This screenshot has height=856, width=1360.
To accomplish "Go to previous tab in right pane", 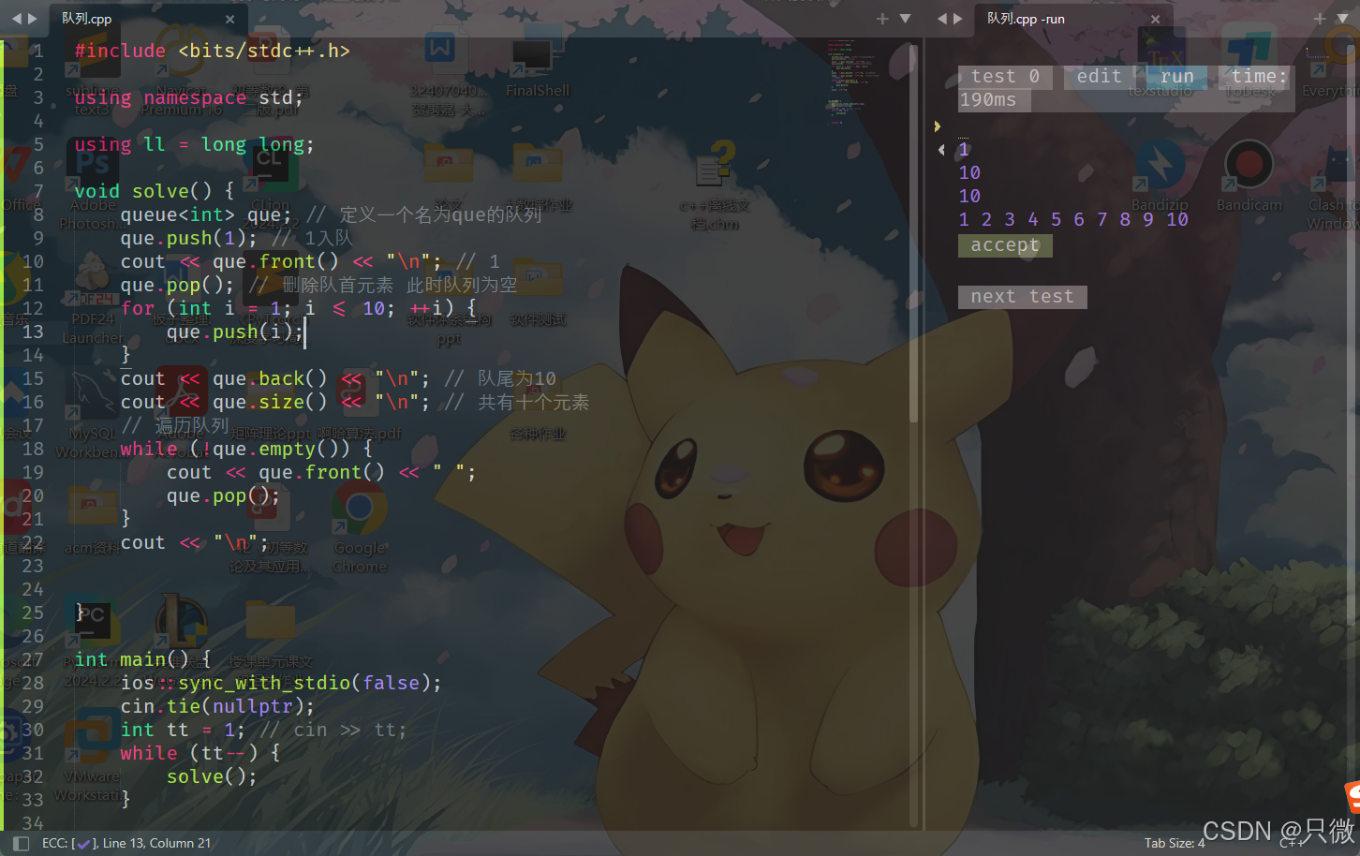I will (x=942, y=19).
